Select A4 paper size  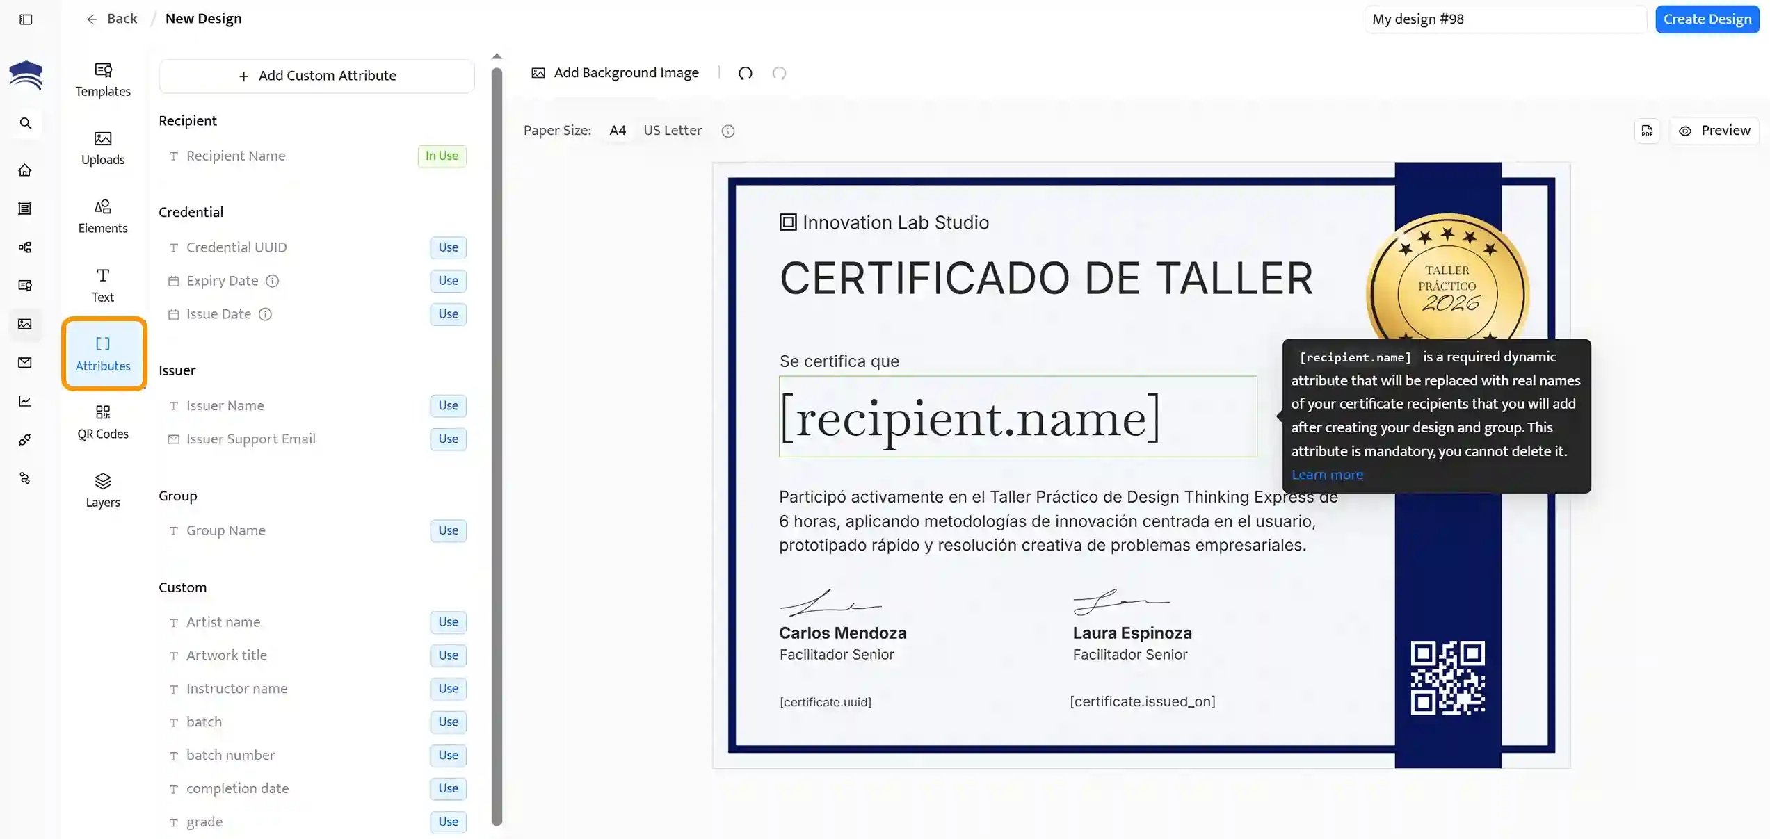[617, 131]
